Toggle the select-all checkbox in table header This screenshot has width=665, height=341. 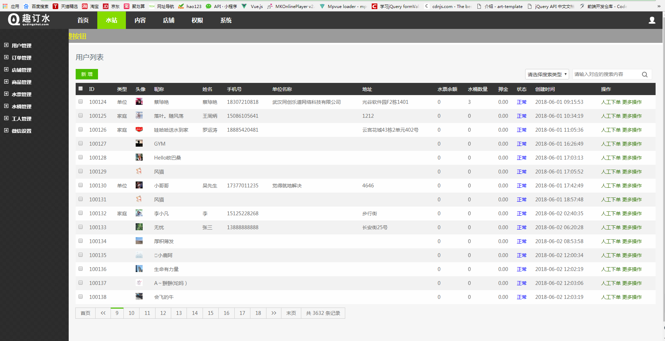(81, 88)
